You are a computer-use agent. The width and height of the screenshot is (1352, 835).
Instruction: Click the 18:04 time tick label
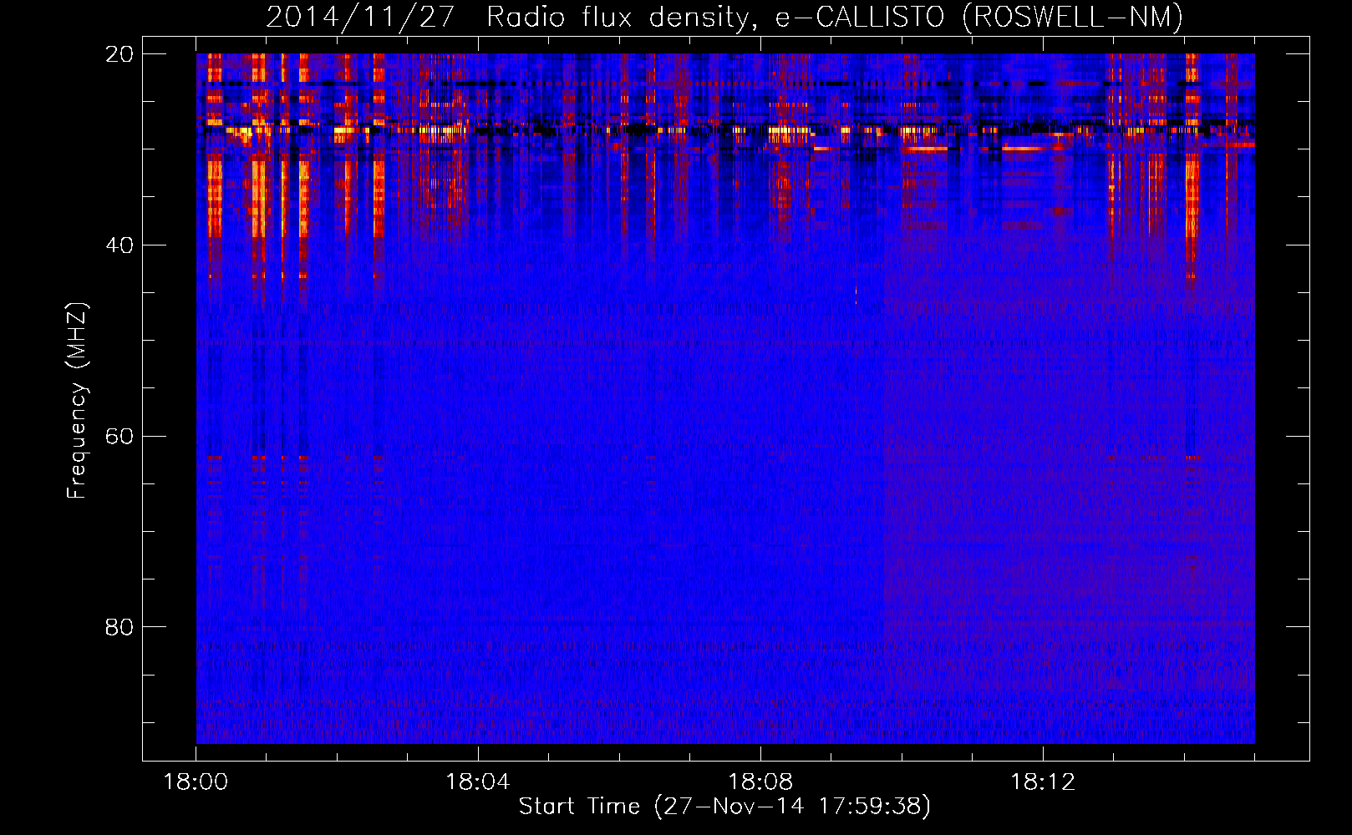point(478,782)
